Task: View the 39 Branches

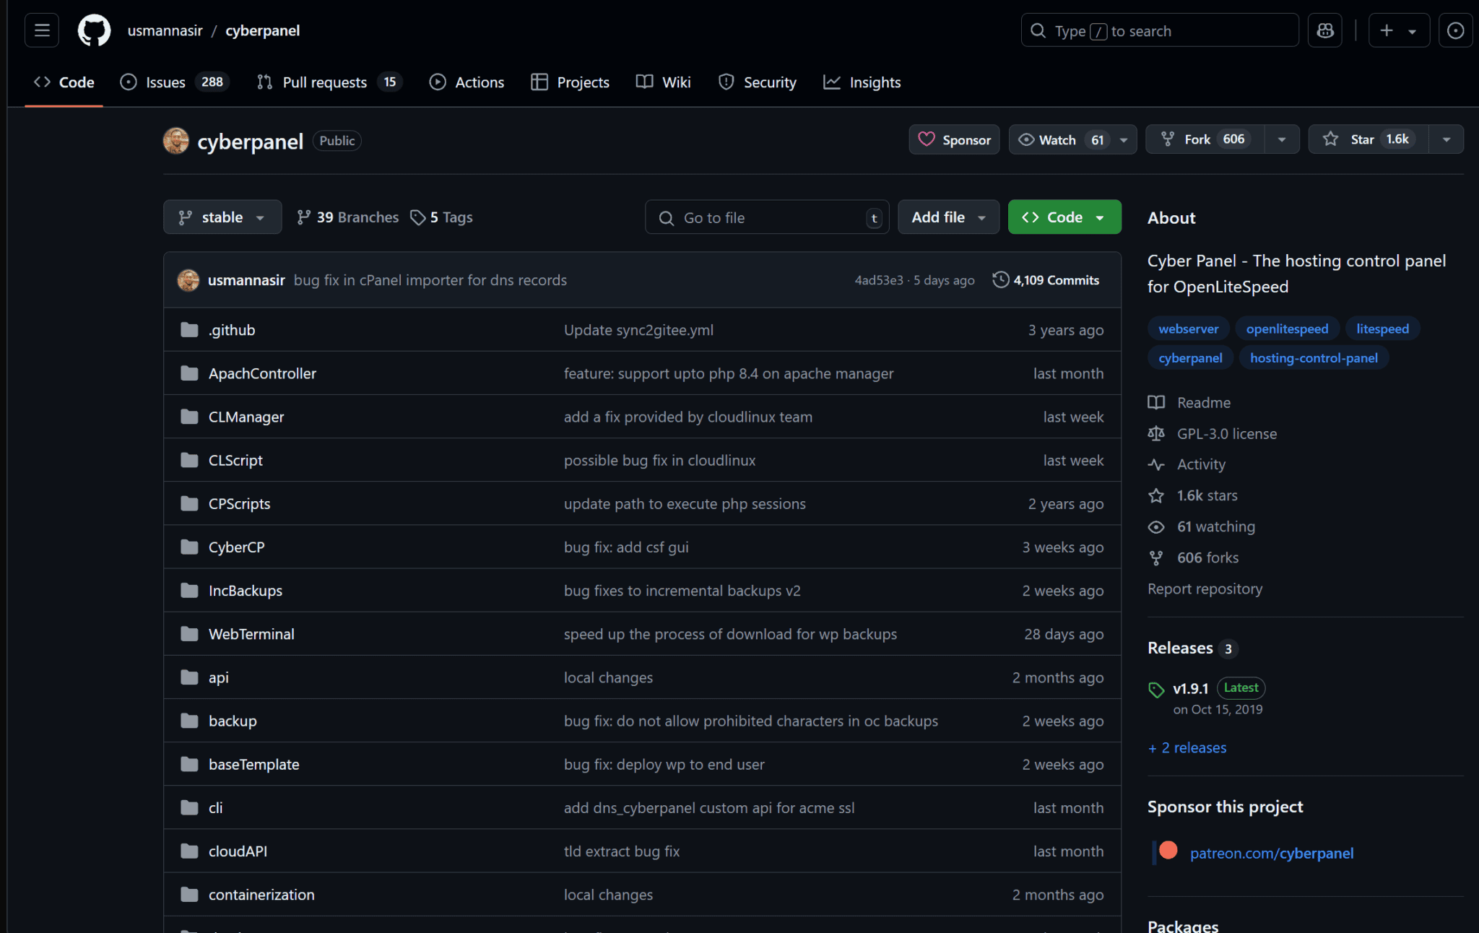Action: [347, 217]
